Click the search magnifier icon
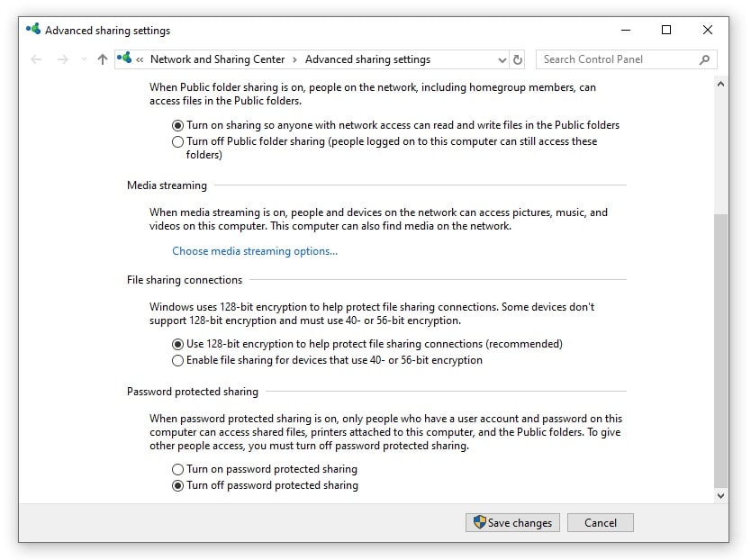Screen dimensions: 751x560 pyautogui.click(x=704, y=60)
